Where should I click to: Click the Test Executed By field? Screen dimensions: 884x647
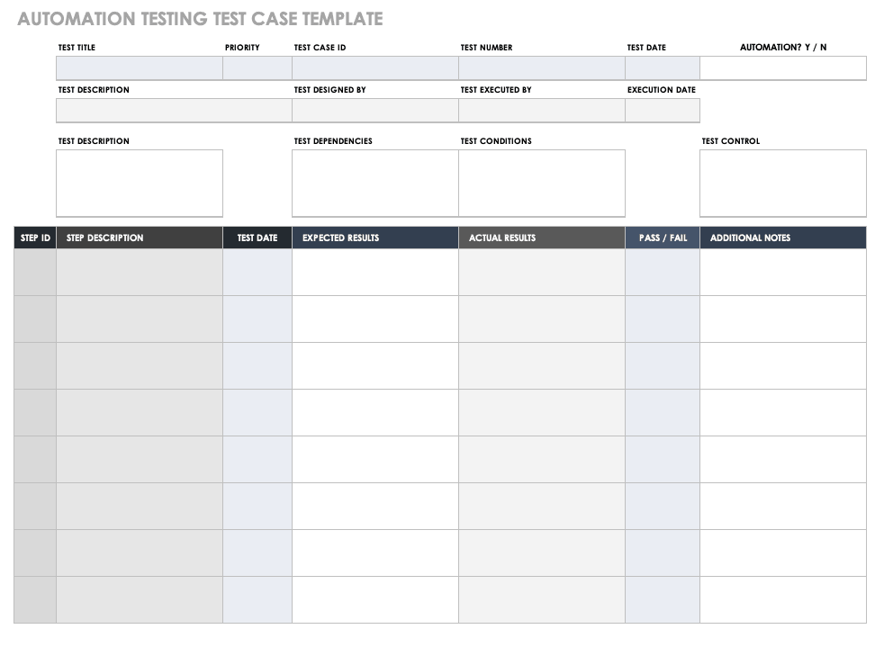(542, 111)
